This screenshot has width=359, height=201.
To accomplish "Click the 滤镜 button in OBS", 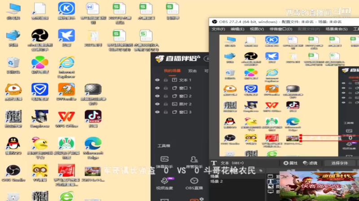I will point(310,163).
